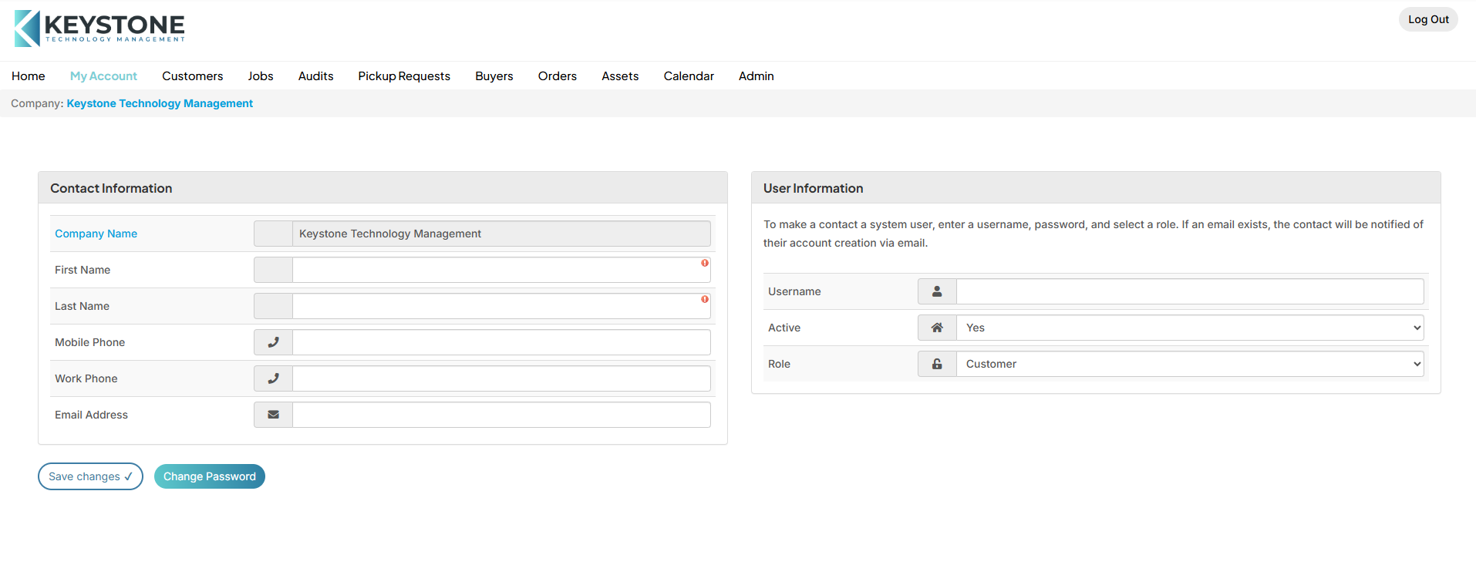Click the First Name required error icon
1476x565 pixels.
click(705, 264)
